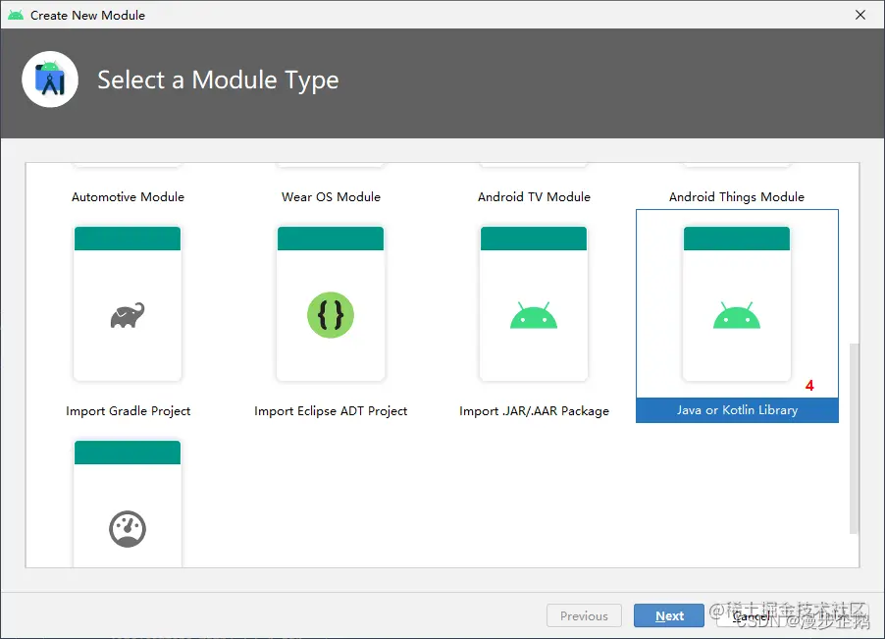Image resolution: width=885 pixels, height=639 pixels.
Task: Close the Create New Module dialog
Action: tap(860, 16)
